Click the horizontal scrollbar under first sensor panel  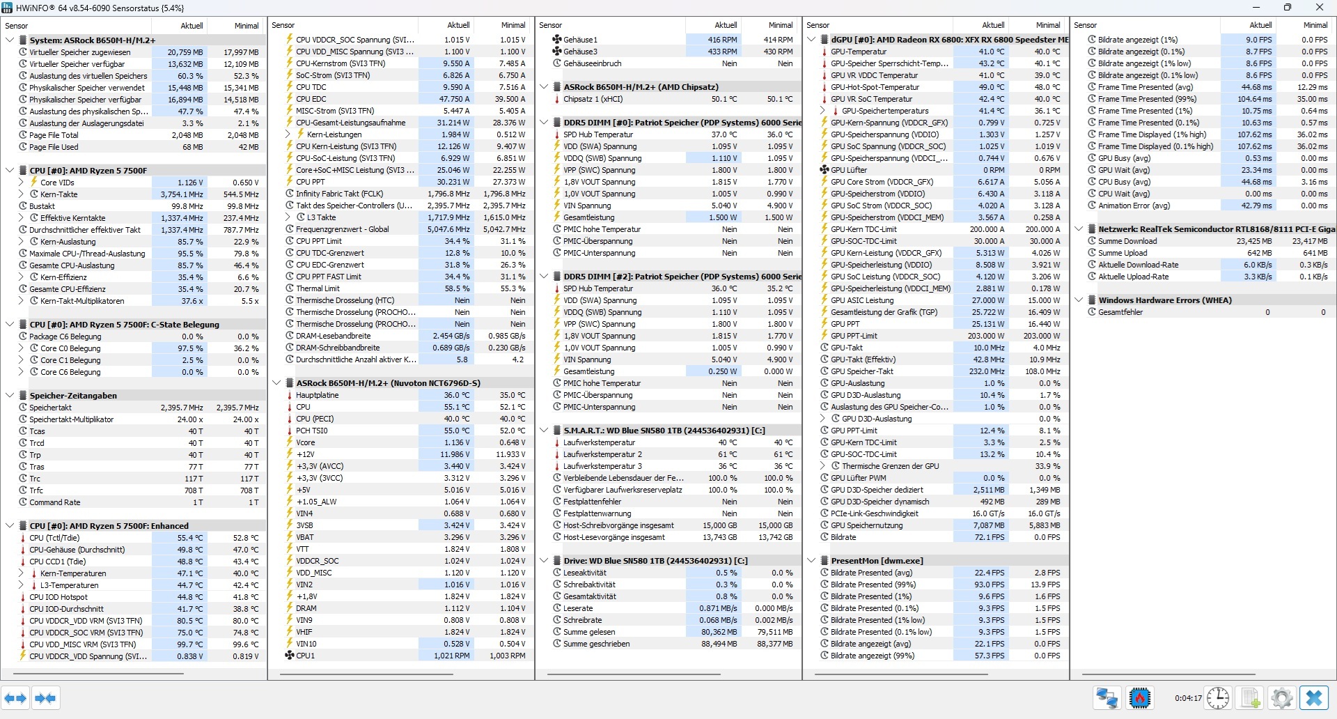pos(98,674)
